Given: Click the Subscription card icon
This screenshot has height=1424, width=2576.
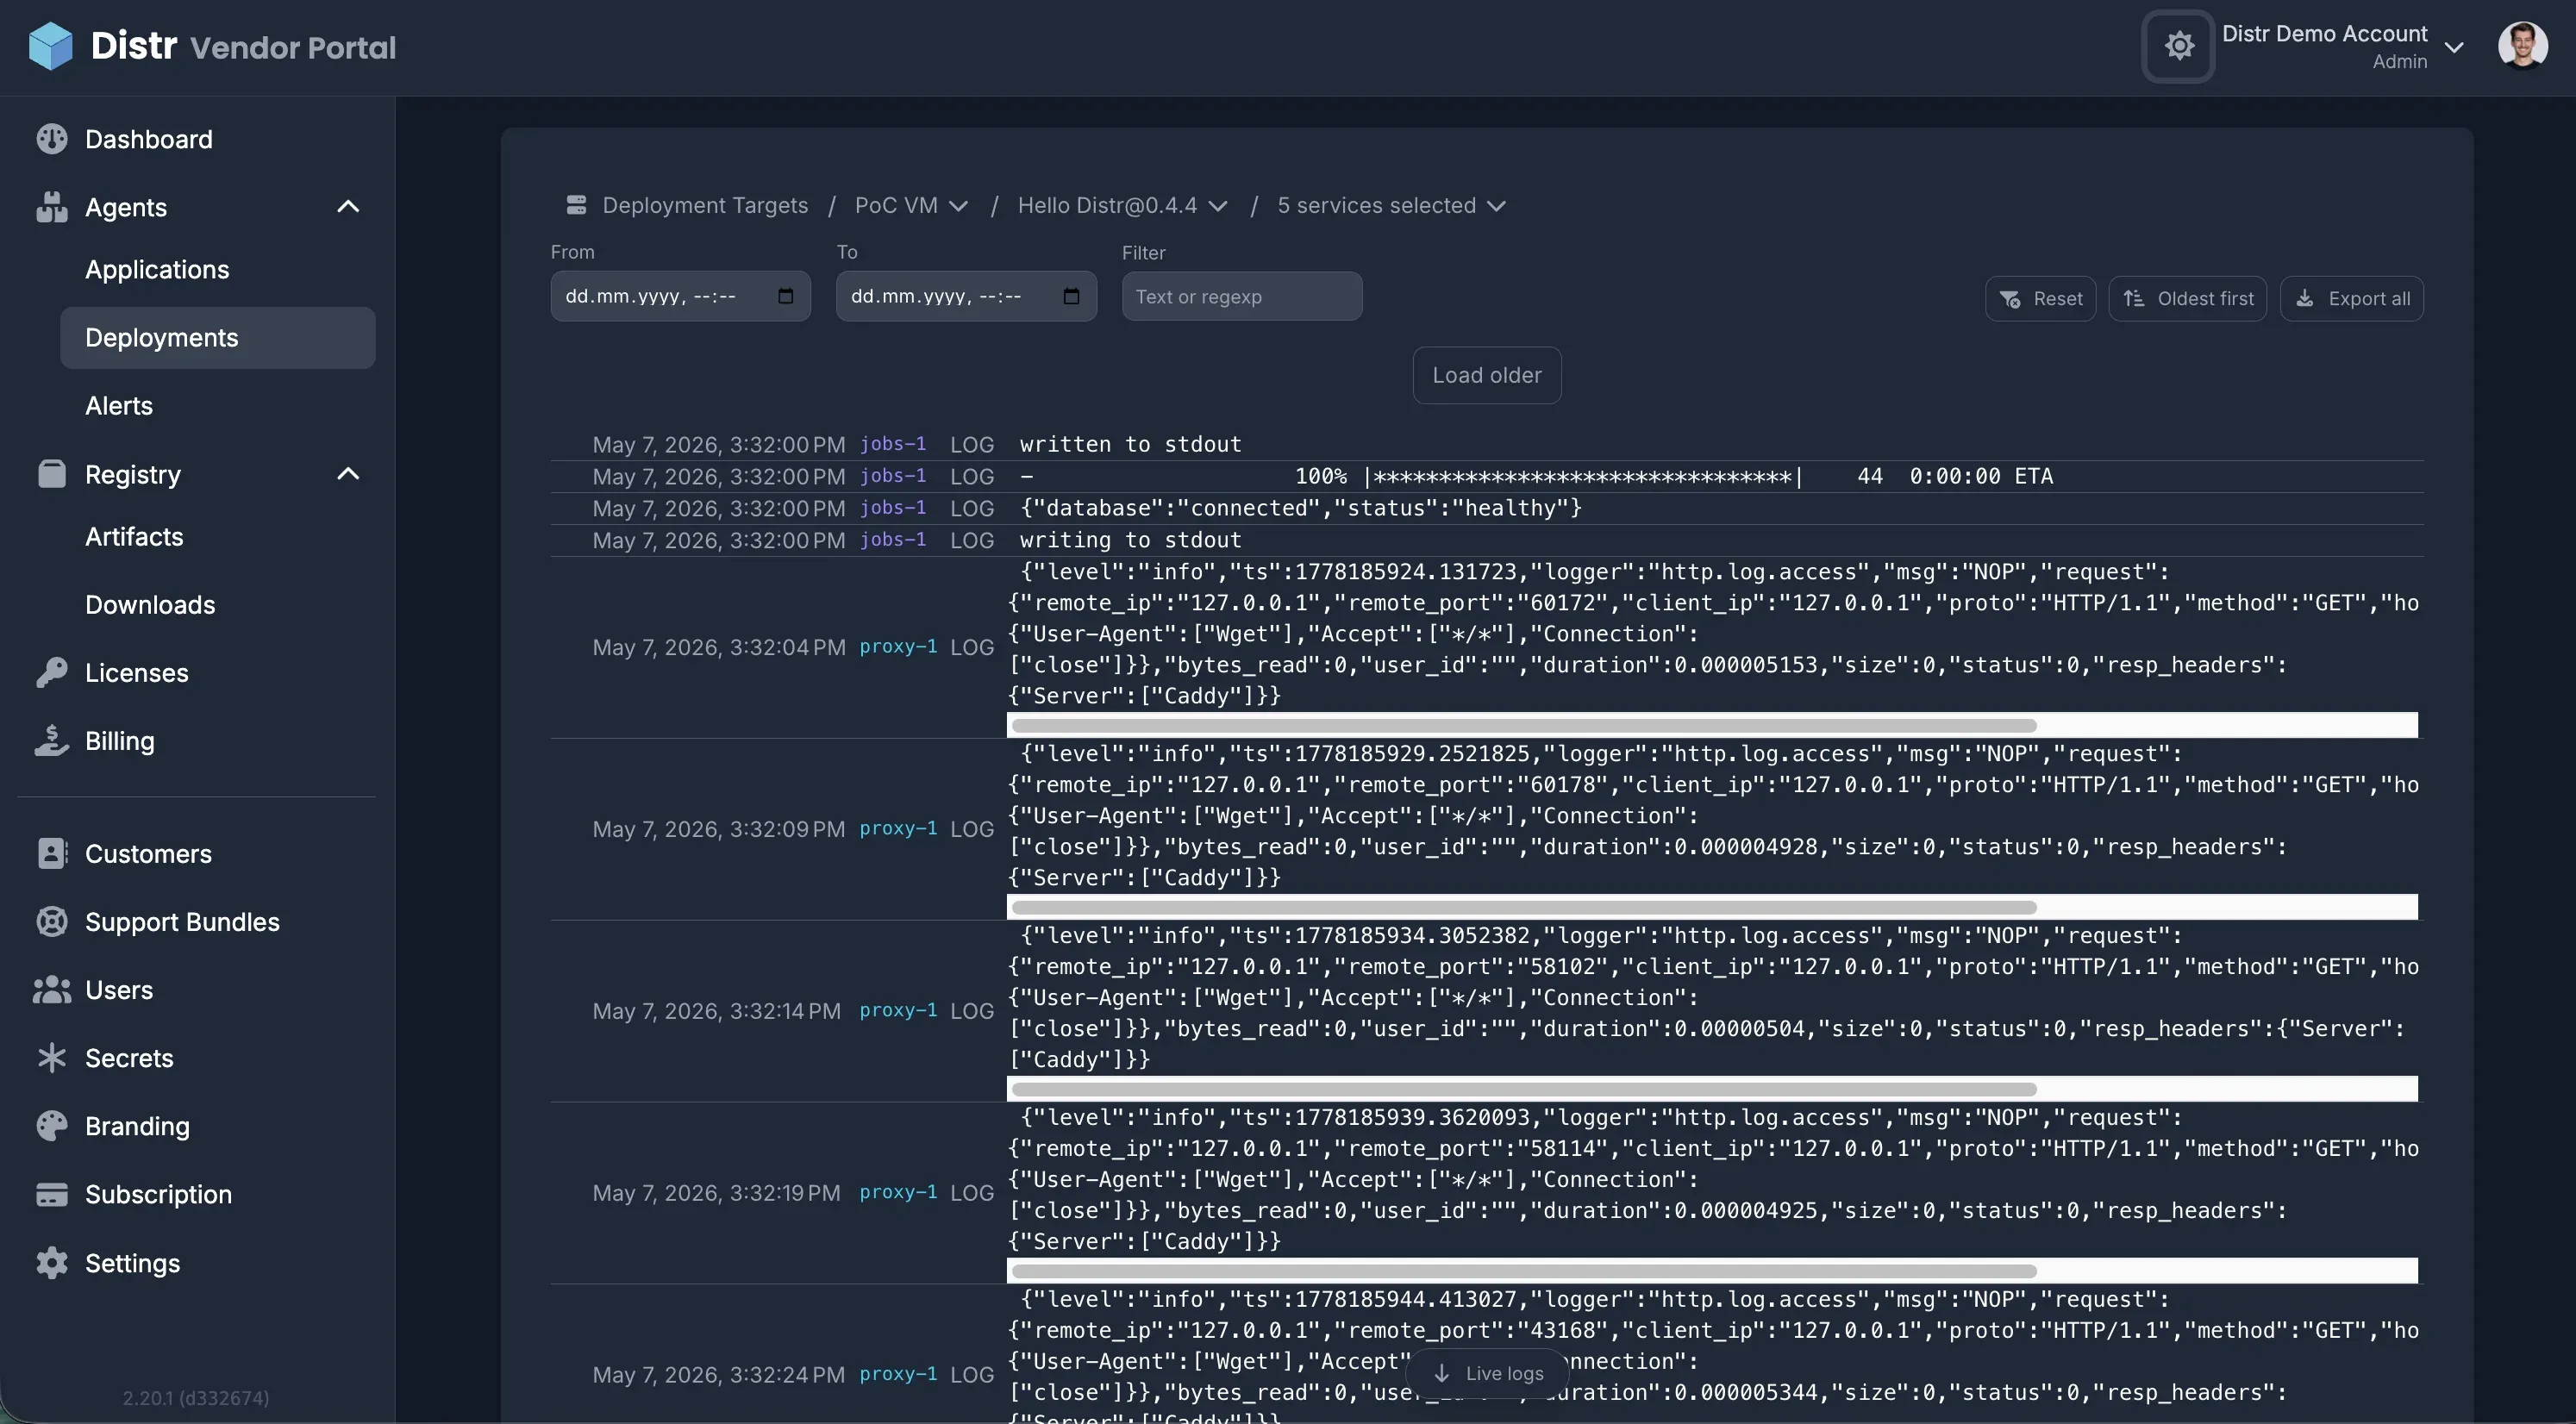Looking at the screenshot, I should [x=52, y=1194].
